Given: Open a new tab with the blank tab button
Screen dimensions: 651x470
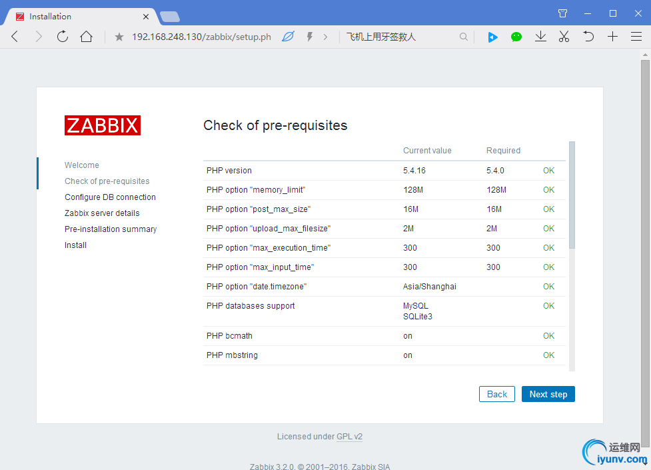Looking at the screenshot, I should click(170, 17).
